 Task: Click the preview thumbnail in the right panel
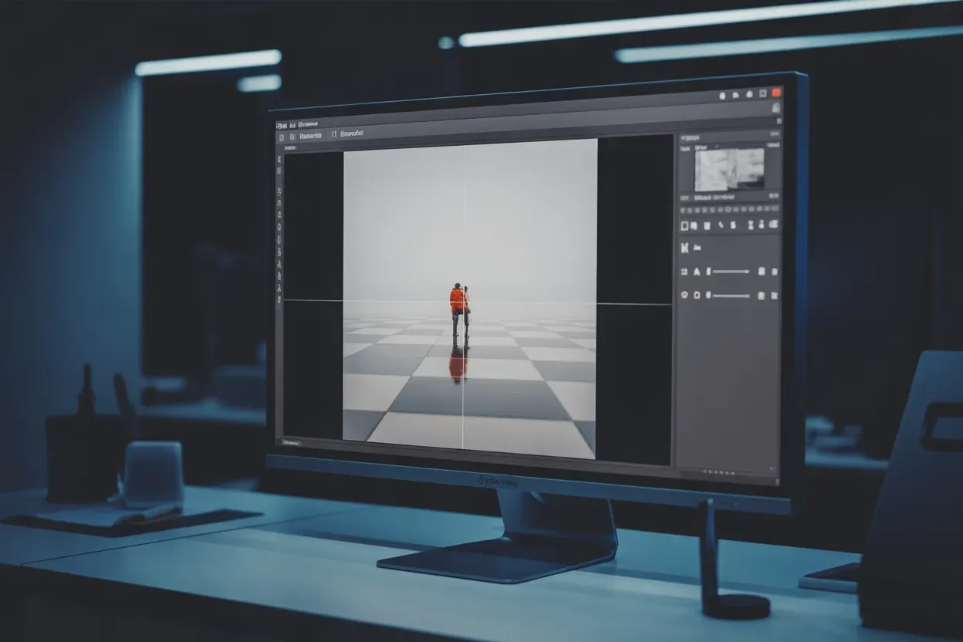(x=729, y=170)
